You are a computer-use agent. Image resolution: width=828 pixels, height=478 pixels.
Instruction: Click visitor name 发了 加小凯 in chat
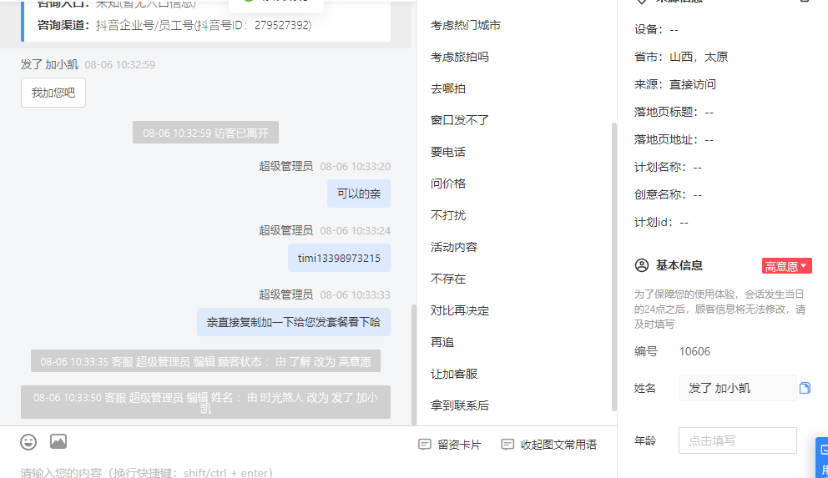[x=49, y=64]
